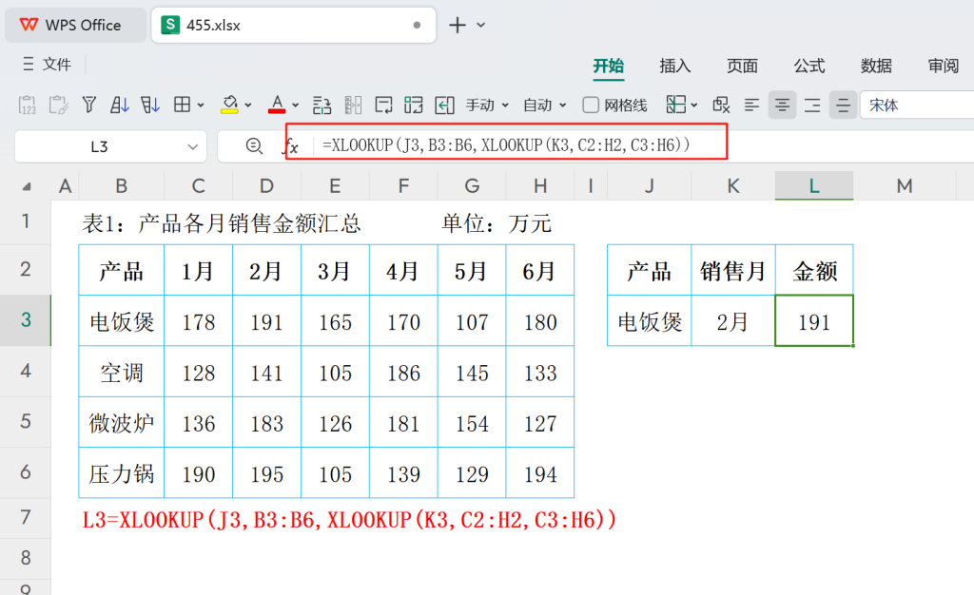Switch to the 页面 ribbon tab
This screenshot has width=974, height=595.
[x=742, y=66]
